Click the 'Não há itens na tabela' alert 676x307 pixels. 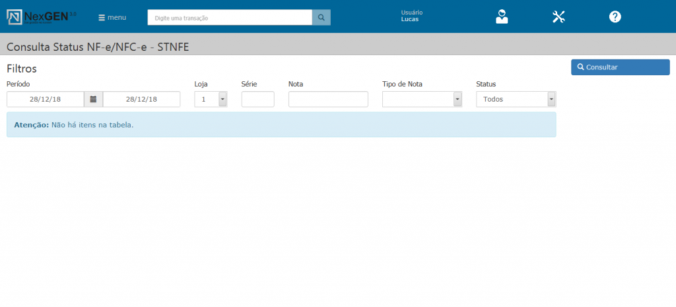(281, 125)
